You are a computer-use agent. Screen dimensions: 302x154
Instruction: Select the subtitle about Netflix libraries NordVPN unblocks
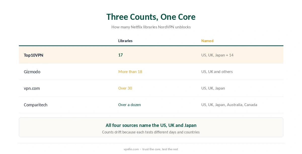point(151,27)
